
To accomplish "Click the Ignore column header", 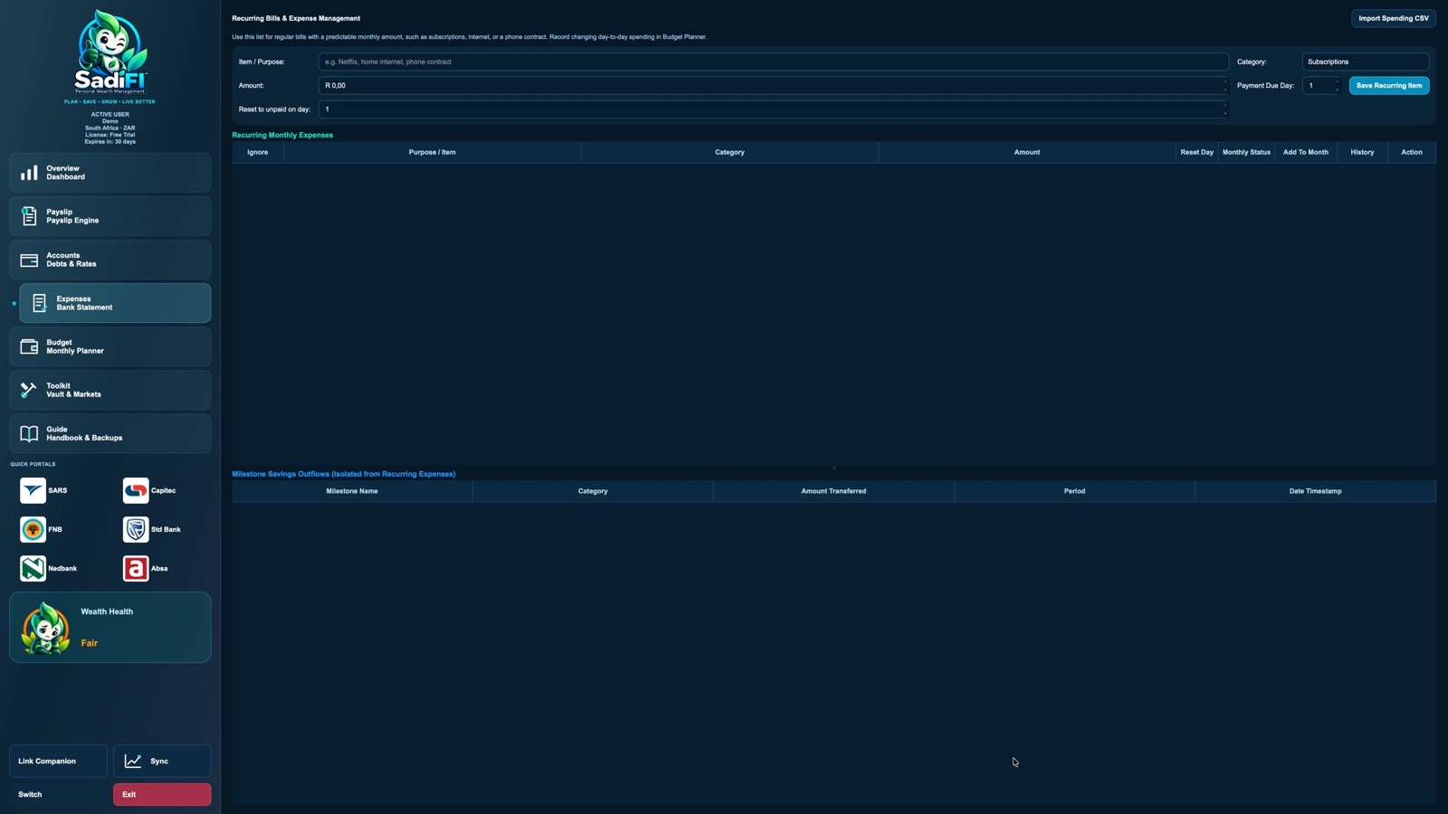I will click(258, 152).
